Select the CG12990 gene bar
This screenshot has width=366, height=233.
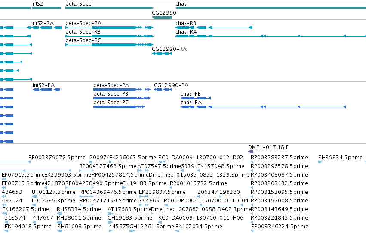point(162,17)
